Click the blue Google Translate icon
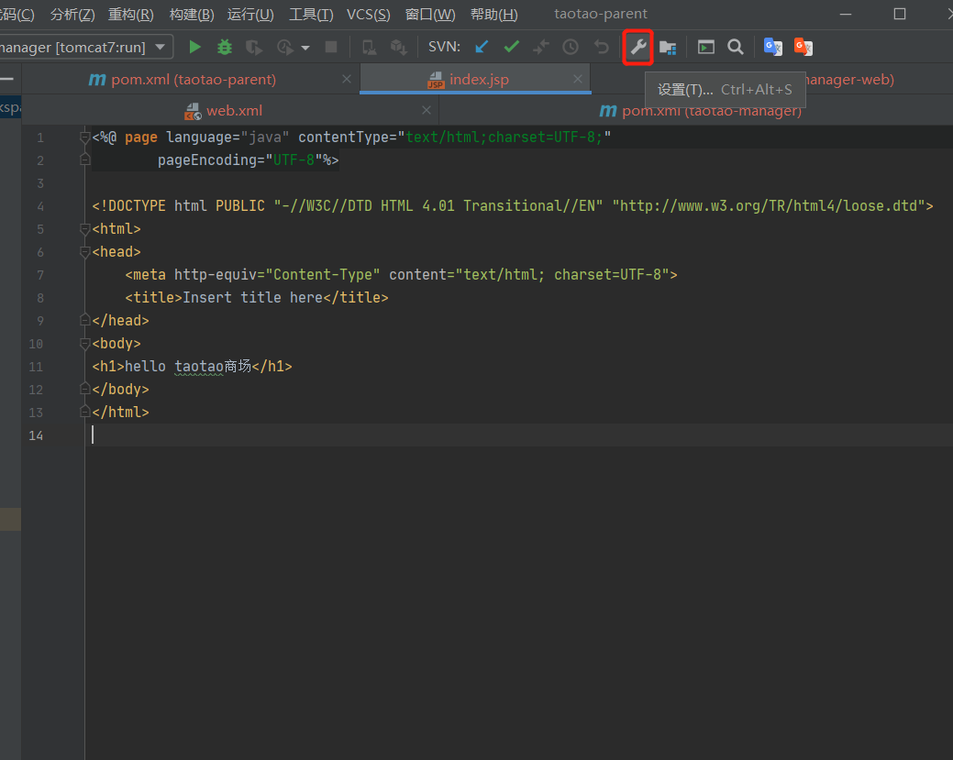 773,47
